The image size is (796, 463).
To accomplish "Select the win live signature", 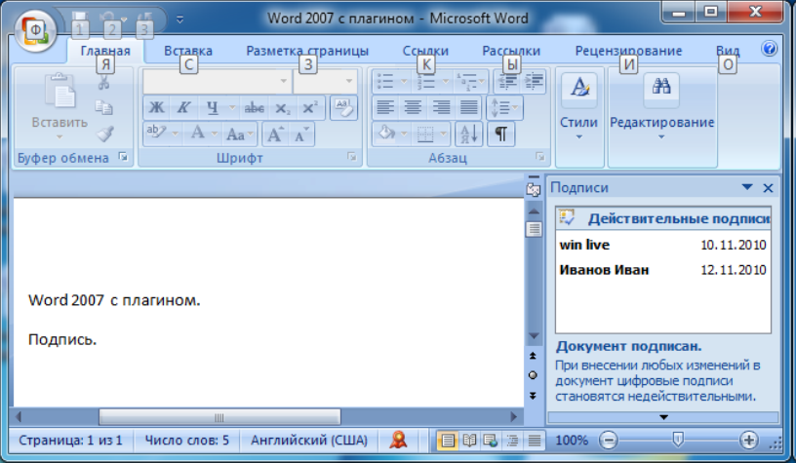I will coord(662,245).
